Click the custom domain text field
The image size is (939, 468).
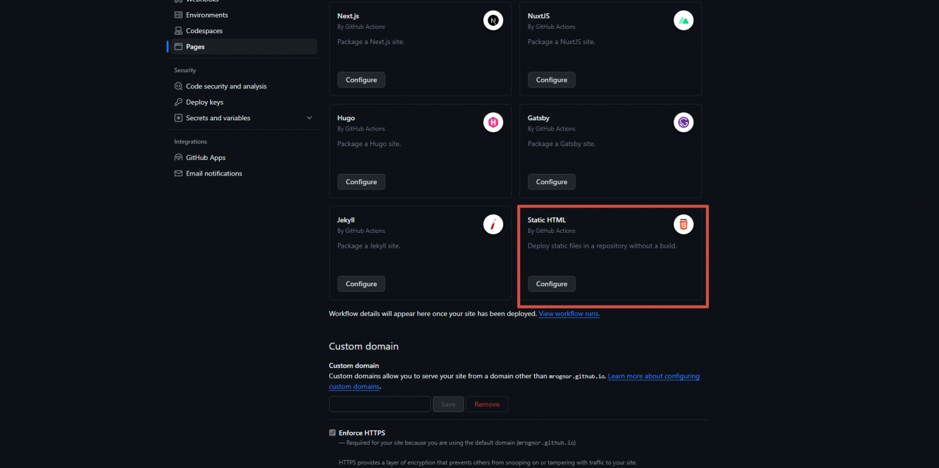click(380, 404)
